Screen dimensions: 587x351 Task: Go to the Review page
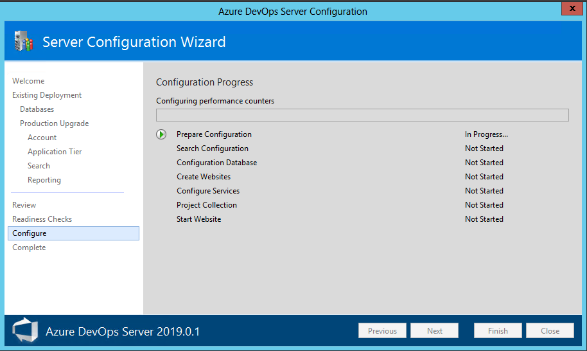[x=24, y=205]
